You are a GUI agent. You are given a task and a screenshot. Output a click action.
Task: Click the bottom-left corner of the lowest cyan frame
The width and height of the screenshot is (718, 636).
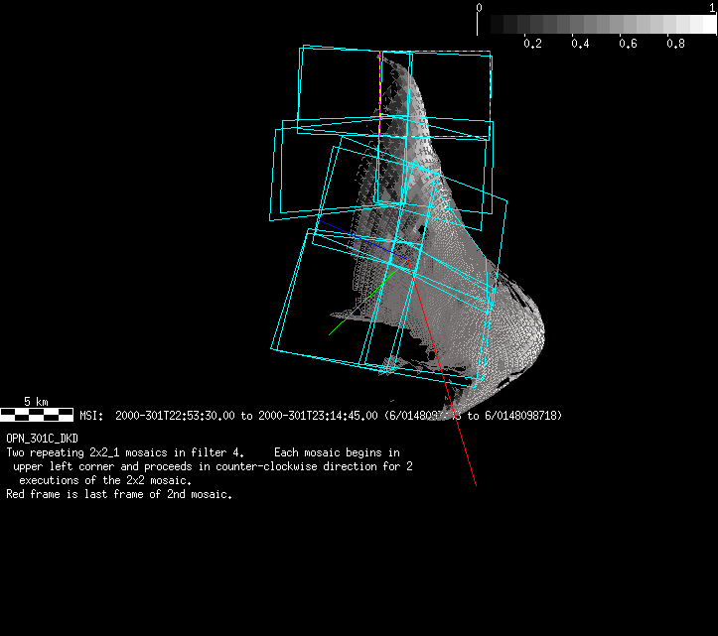tap(271, 347)
